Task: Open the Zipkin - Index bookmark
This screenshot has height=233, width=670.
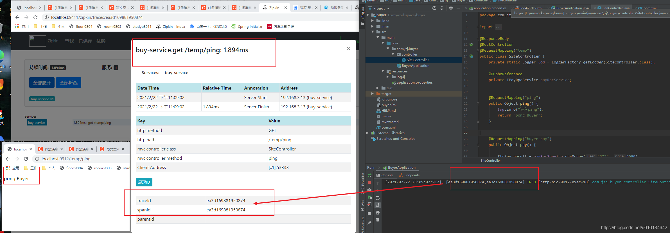Action: tap(171, 27)
